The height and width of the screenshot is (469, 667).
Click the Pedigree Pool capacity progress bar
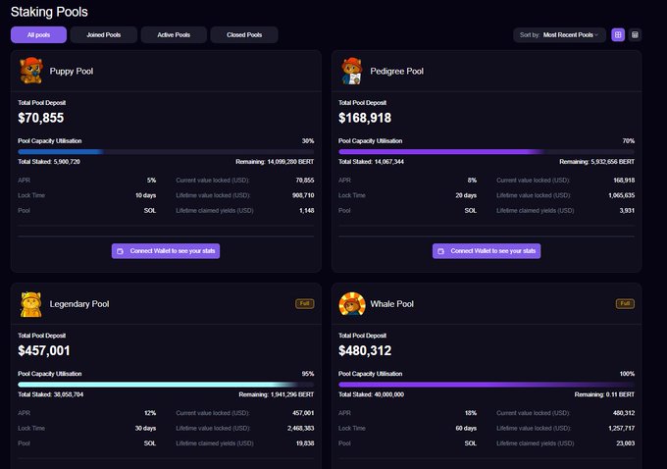(x=487, y=151)
